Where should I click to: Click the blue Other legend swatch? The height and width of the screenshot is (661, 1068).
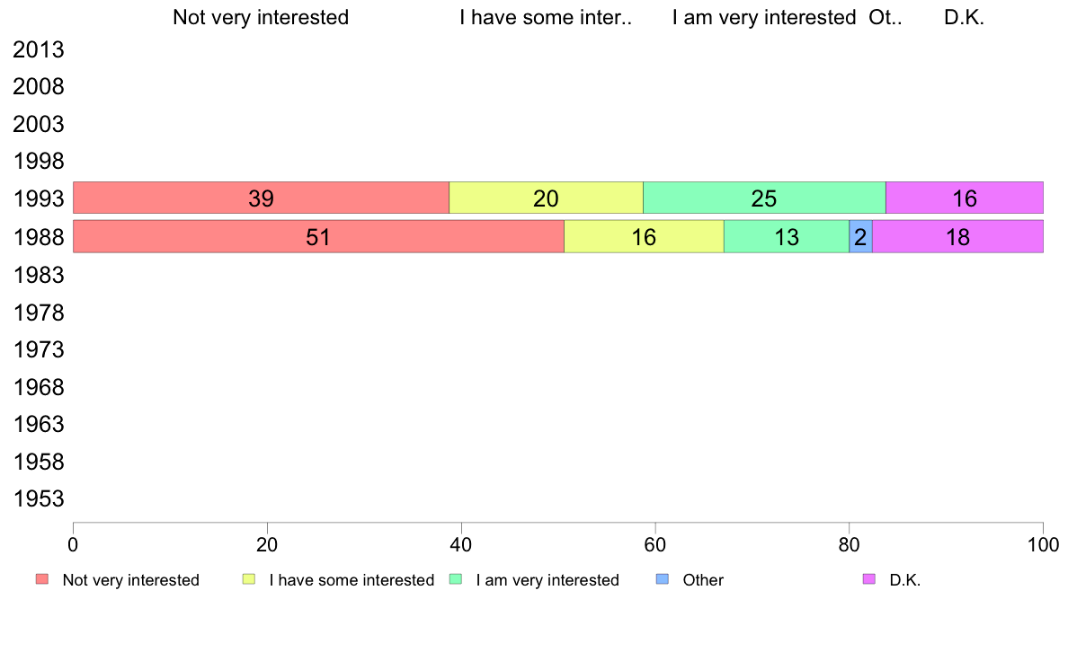coord(662,579)
